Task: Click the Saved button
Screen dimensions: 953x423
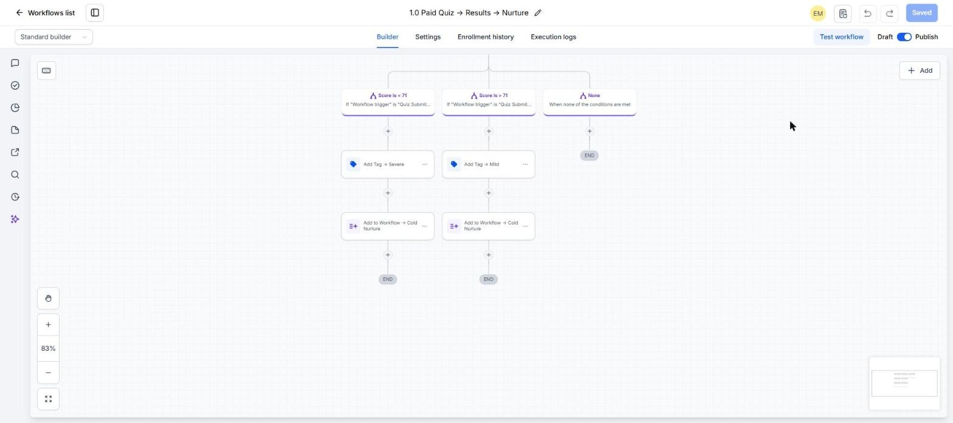Action: 921,13
